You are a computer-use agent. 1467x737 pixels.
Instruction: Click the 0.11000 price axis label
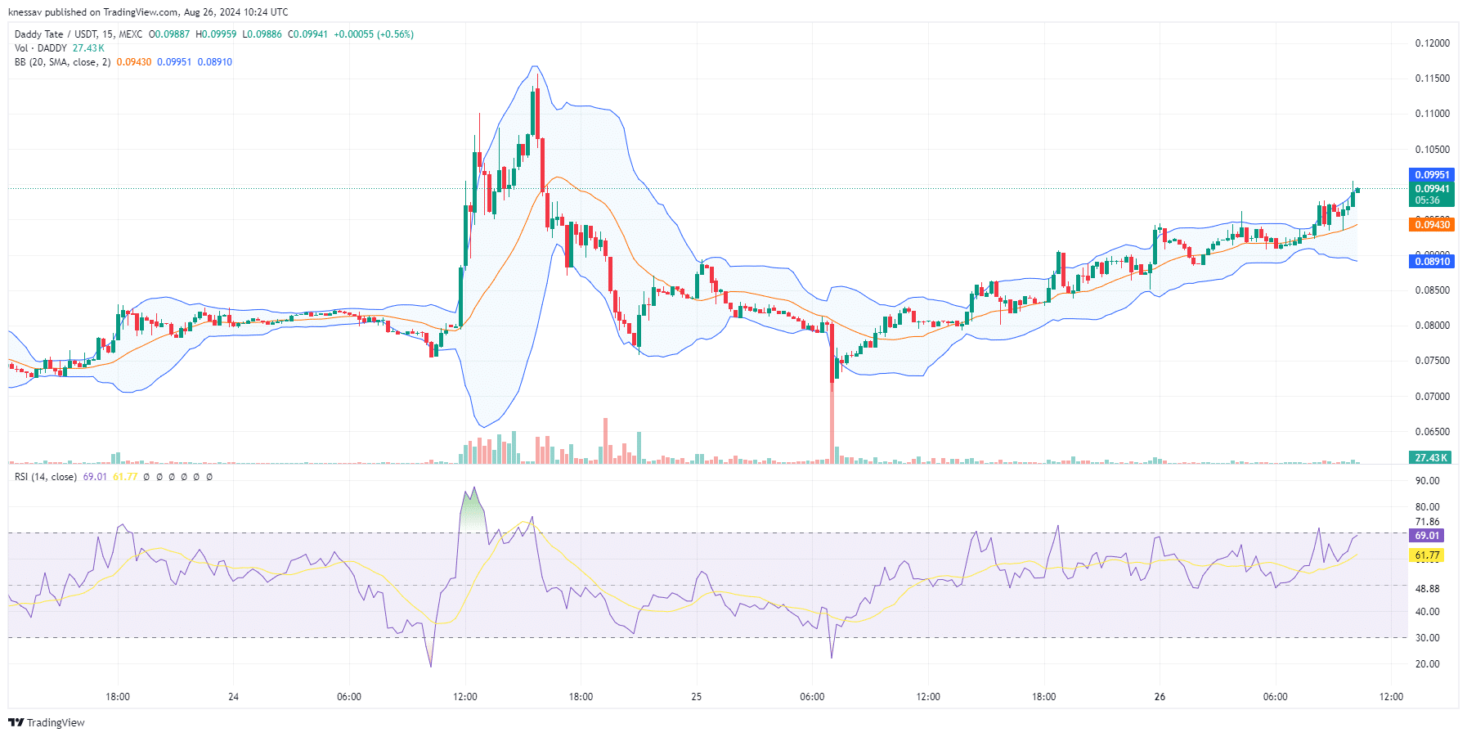click(x=1433, y=114)
